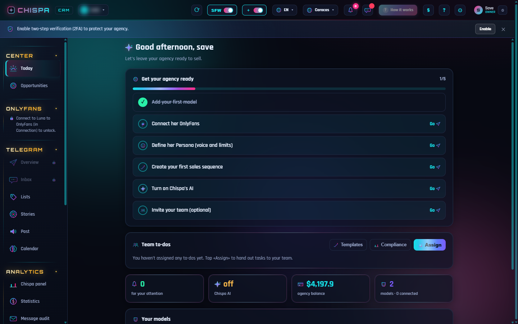Click the team icon for Invite your team
Screen dimensions: 518x324
143,210
